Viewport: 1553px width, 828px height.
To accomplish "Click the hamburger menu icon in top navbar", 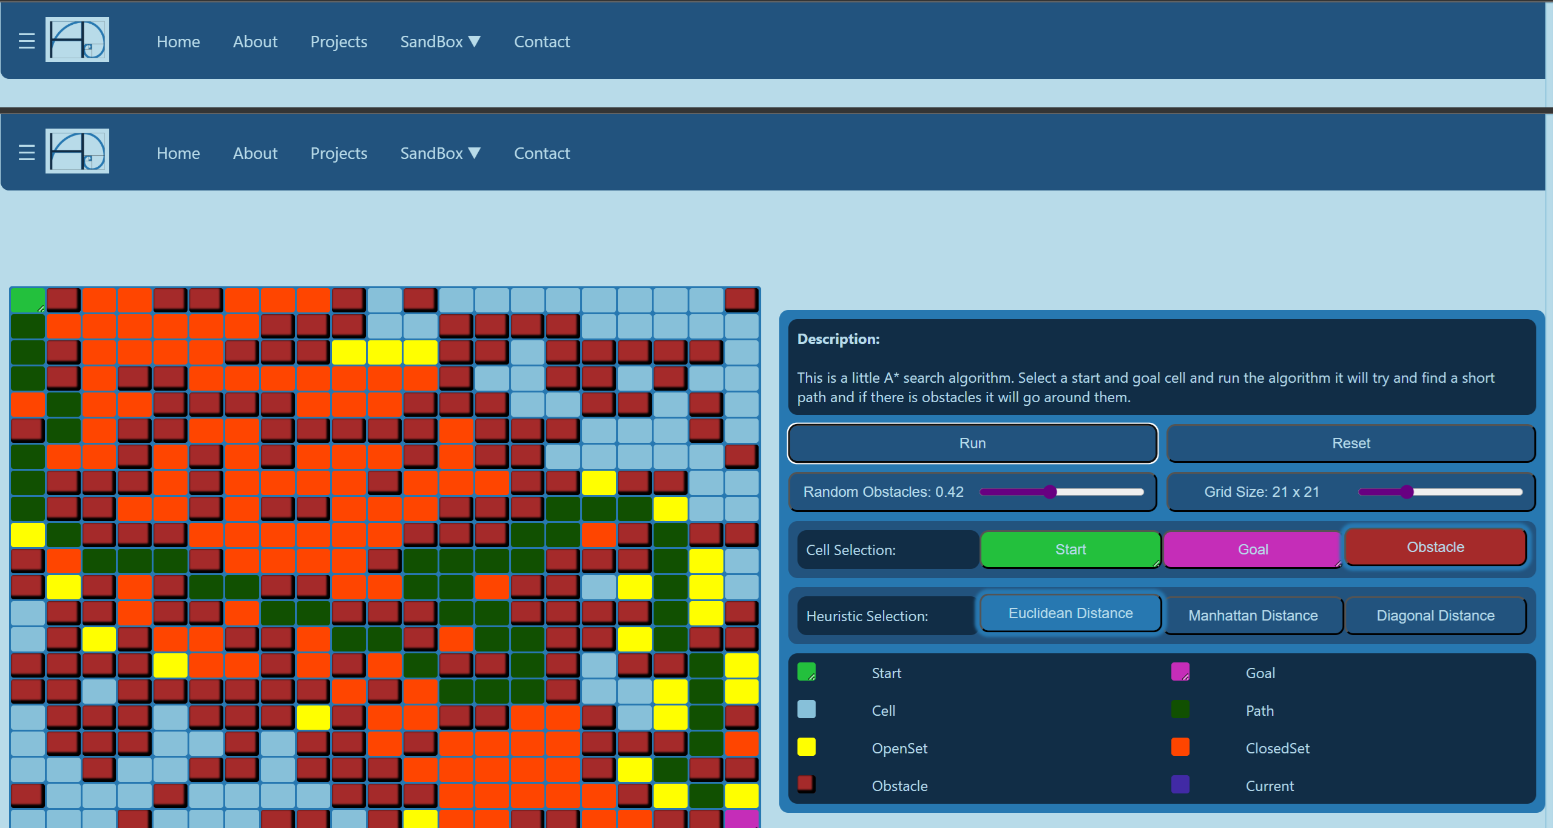I will coord(26,41).
